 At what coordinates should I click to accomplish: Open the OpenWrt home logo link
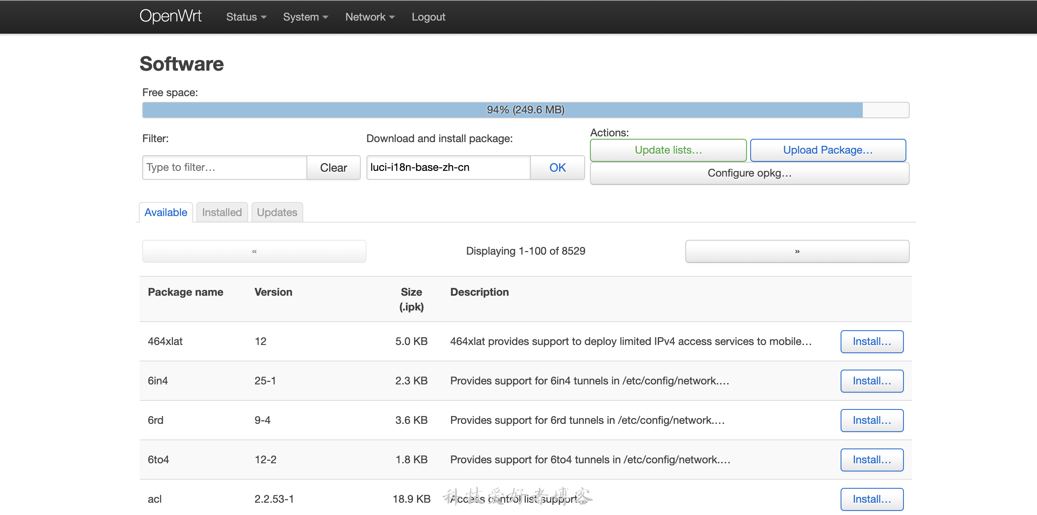point(171,16)
